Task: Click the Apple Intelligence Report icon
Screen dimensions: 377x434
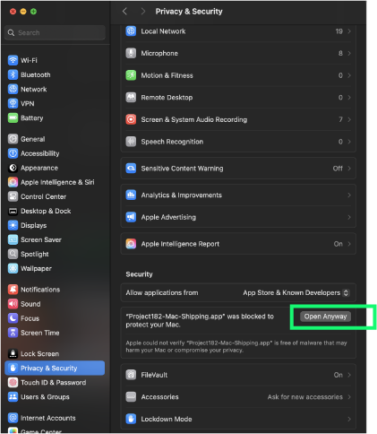Action: 131,244
